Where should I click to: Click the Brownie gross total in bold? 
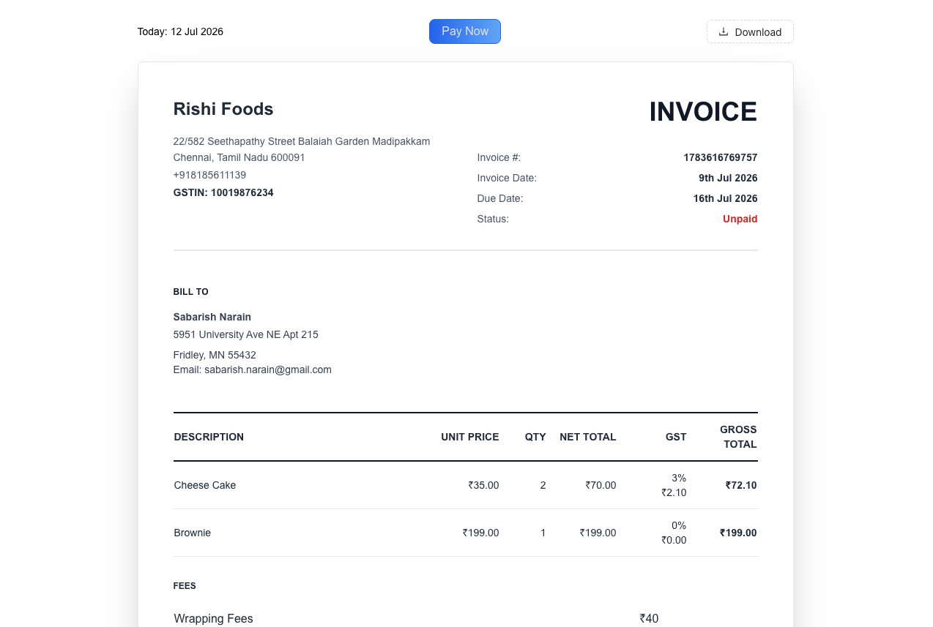(738, 533)
